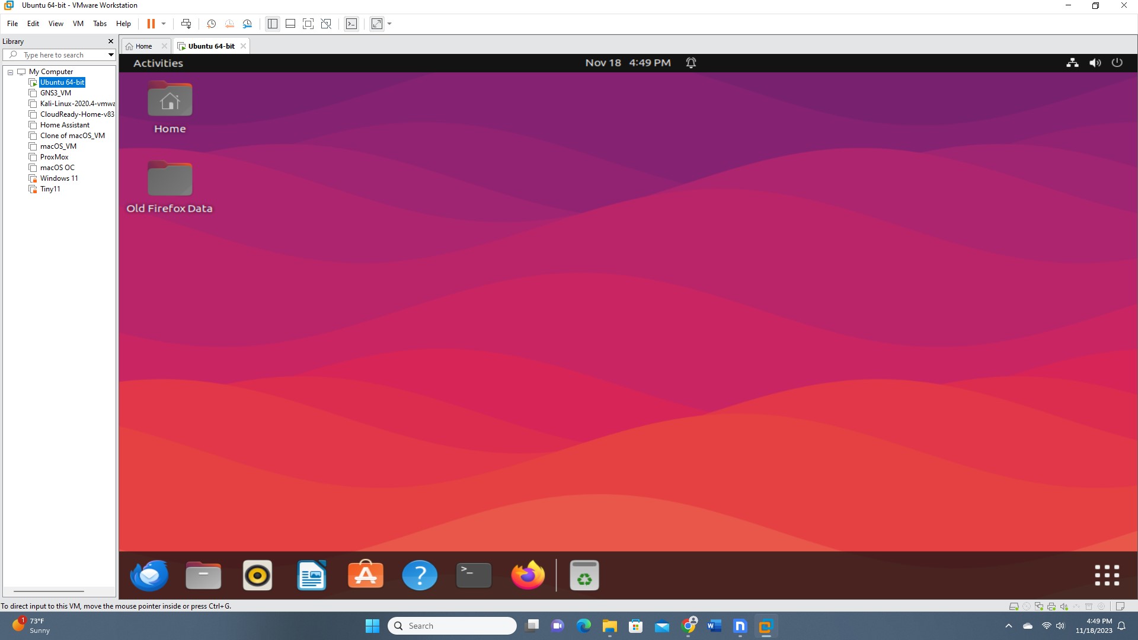This screenshot has height=640, width=1138.
Task: Toggle Unity mode button
Action: [x=326, y=24]
